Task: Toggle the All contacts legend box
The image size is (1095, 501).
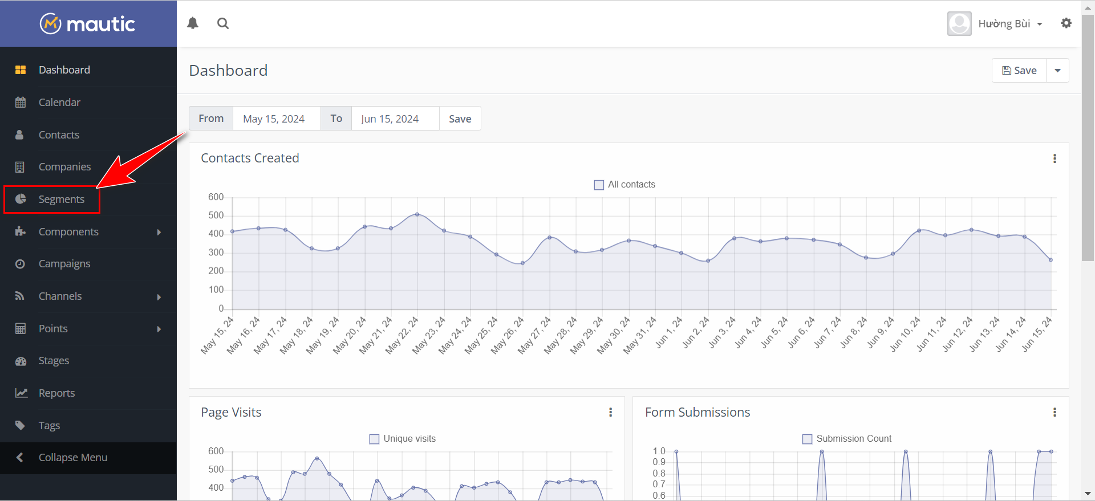Action: point(599,185)
